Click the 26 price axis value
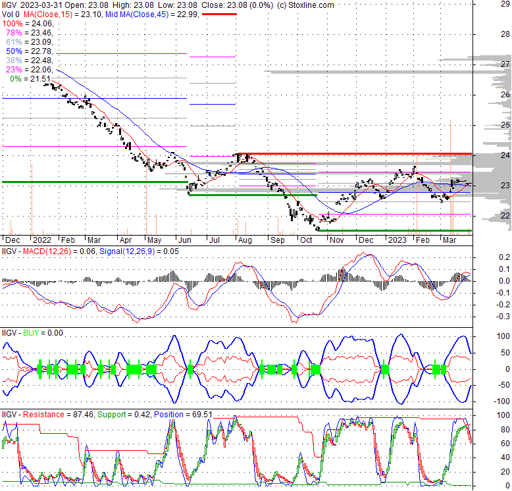Screen dimensions: 512x491 pos(505,95)
